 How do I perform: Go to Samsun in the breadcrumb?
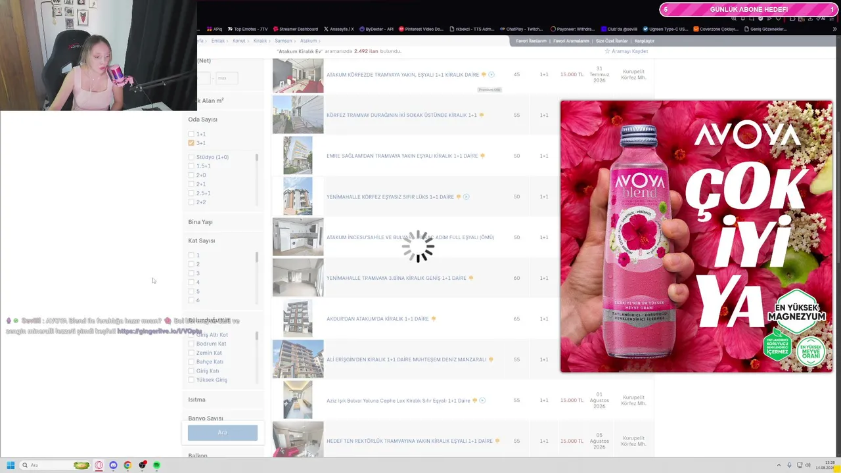(x=283, y=41)
